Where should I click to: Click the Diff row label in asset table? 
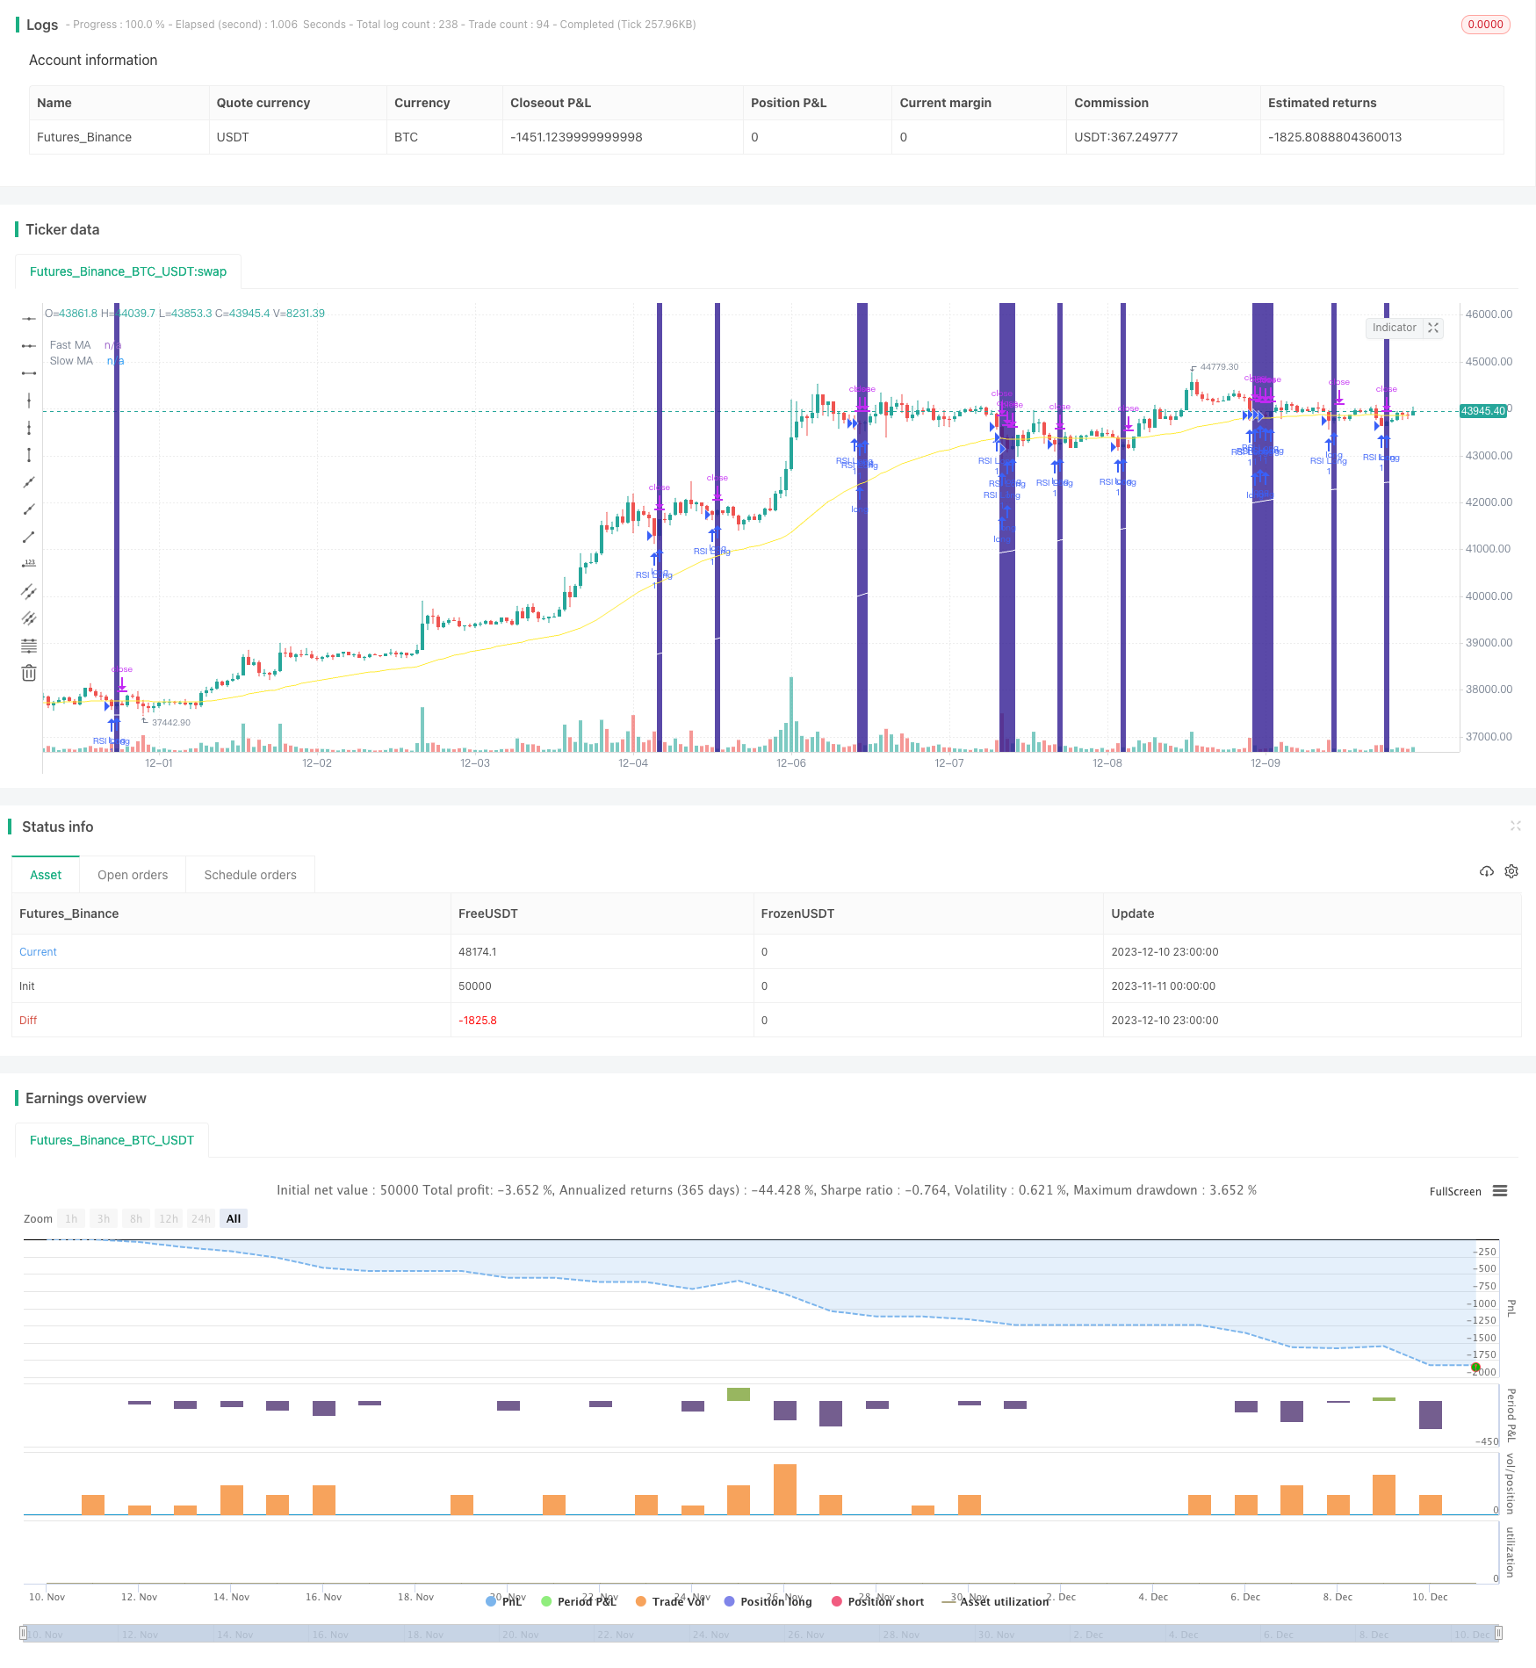point(28,1020)
